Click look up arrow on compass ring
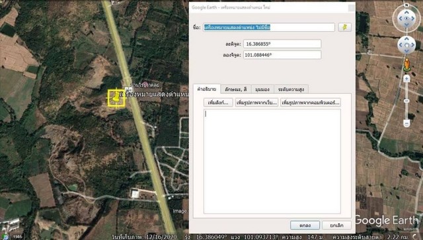The height and width of the screenshot is (240, 423). point(406,12)
